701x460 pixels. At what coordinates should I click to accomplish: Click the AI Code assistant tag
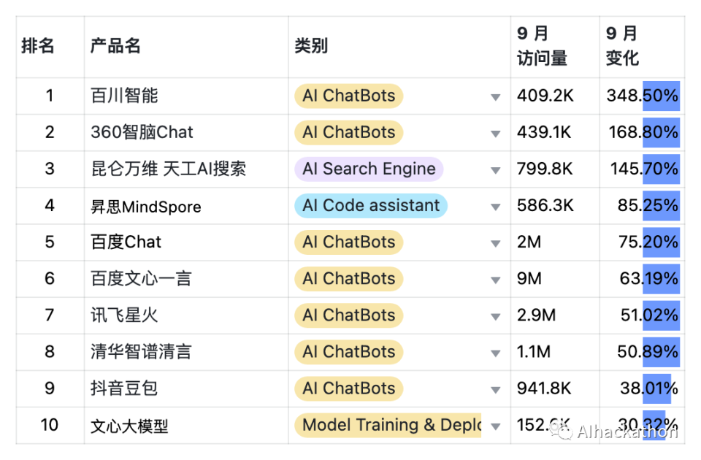pyautogui.click(x=371, y=206)
